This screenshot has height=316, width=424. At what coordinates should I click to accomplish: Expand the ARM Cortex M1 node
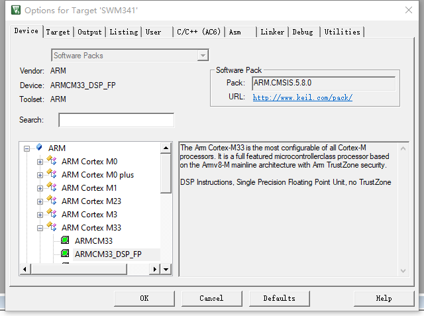[x=40, y=188]
